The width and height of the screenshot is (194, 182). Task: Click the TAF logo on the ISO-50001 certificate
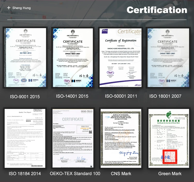[110, 73]
